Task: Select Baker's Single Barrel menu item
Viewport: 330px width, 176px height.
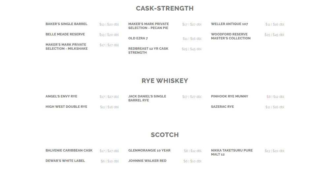Action: 66,24
